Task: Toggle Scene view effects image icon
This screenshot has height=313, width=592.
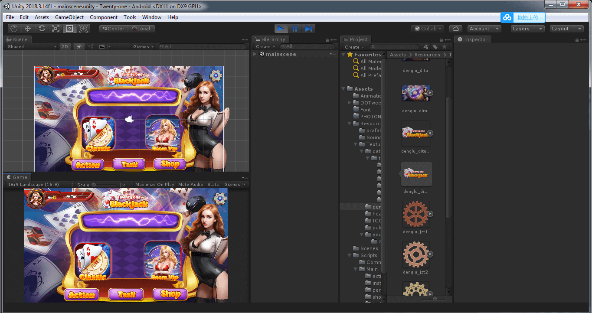Action: [102, 46]
